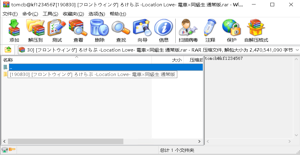Launch the Wizard (向导) tool
This screenshot has height=155, width=300.
coord(142,31)
